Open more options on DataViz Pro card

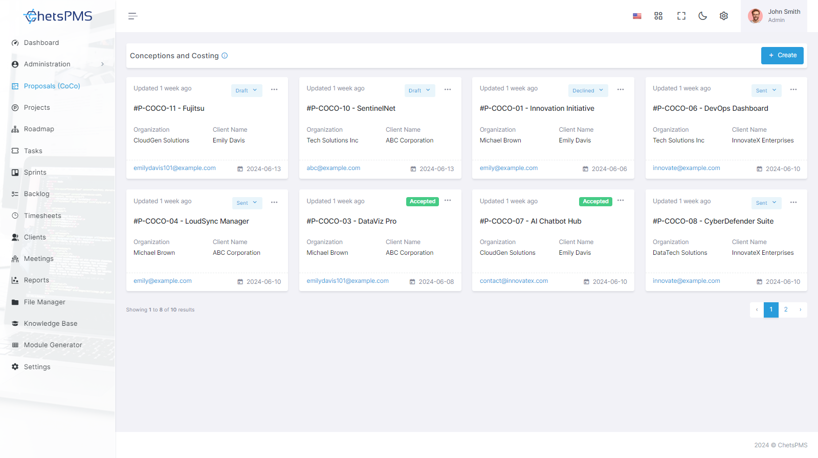tap(448, 201)
